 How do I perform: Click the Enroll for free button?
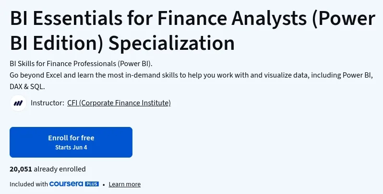click(x=71, y=142)
